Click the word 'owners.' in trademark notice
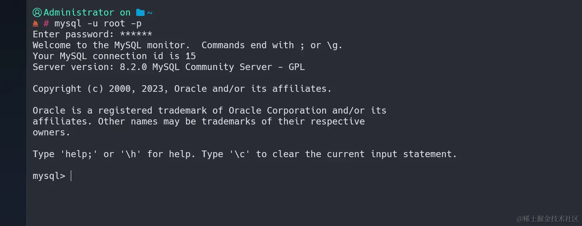Image resolution: width=582 pixels, height=226 pixels. [51, 132]
